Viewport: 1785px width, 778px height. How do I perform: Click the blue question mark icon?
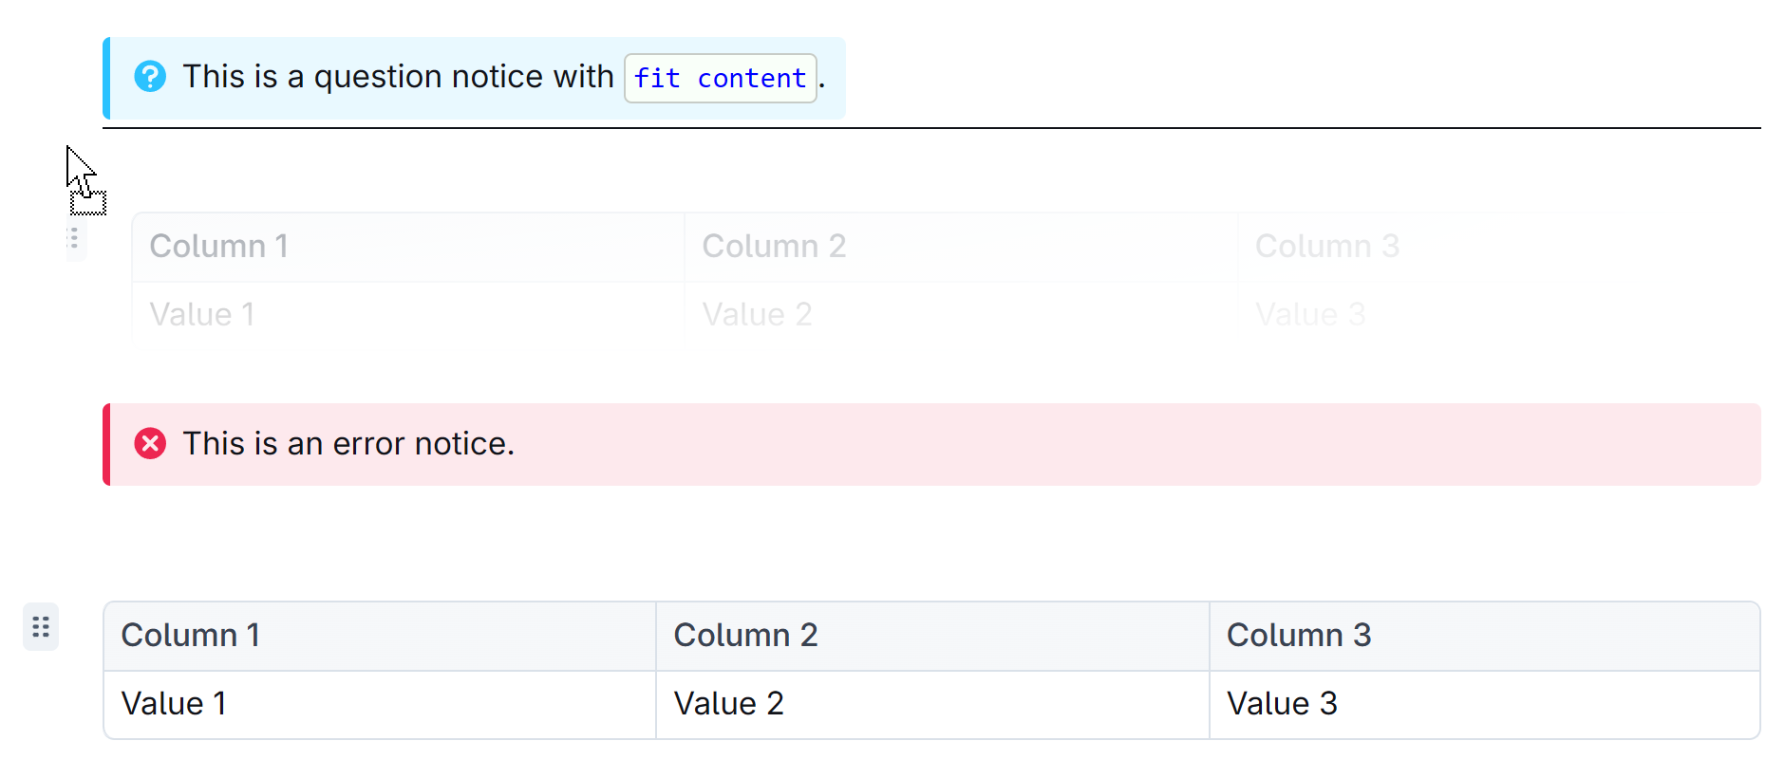point(150,77)
